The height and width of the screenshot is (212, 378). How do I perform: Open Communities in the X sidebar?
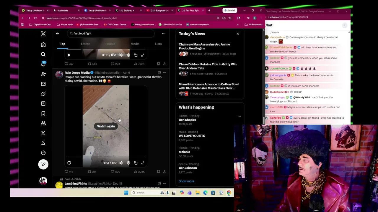coord(43,123)
